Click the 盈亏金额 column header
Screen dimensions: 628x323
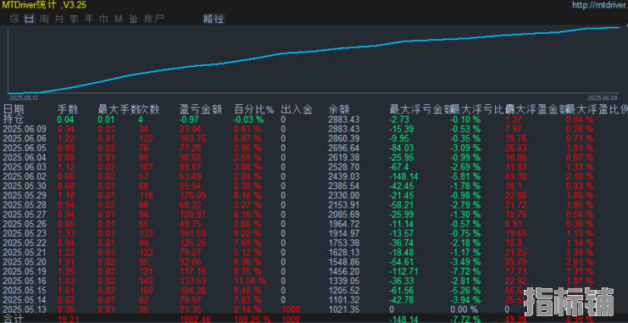click(201, 109)
